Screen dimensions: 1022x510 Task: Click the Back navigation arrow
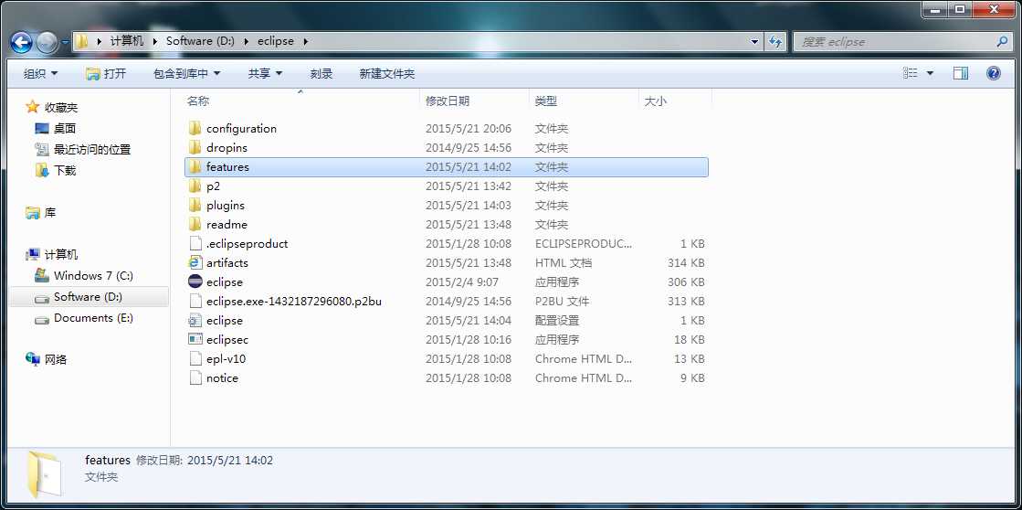click(x=22, y=42)
